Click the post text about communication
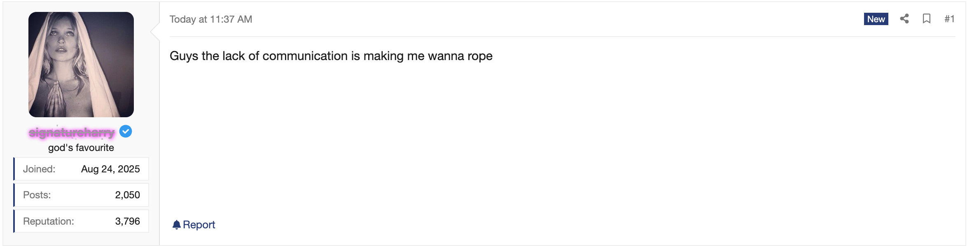 (x=331, y=56)
